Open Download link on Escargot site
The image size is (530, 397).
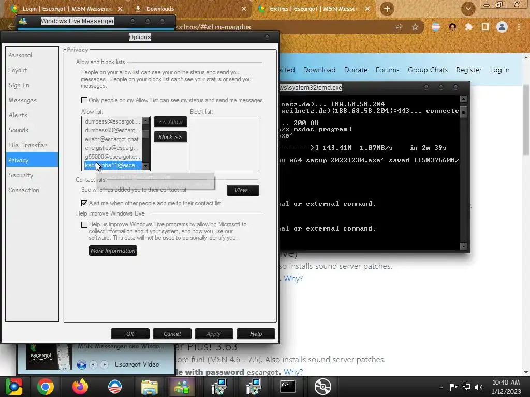point(319,70)
